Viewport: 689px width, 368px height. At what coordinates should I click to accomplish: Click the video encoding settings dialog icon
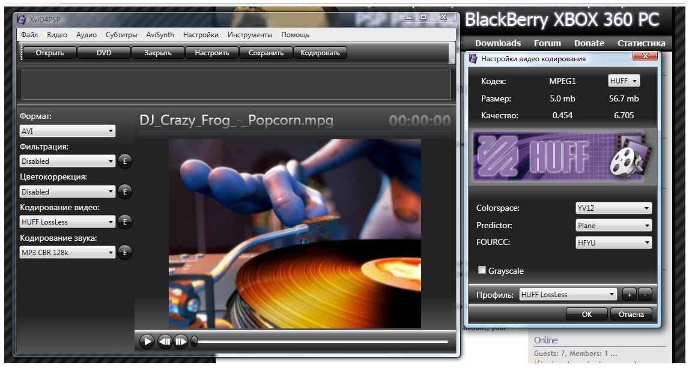pyautogui.click(x=473, y=59)
